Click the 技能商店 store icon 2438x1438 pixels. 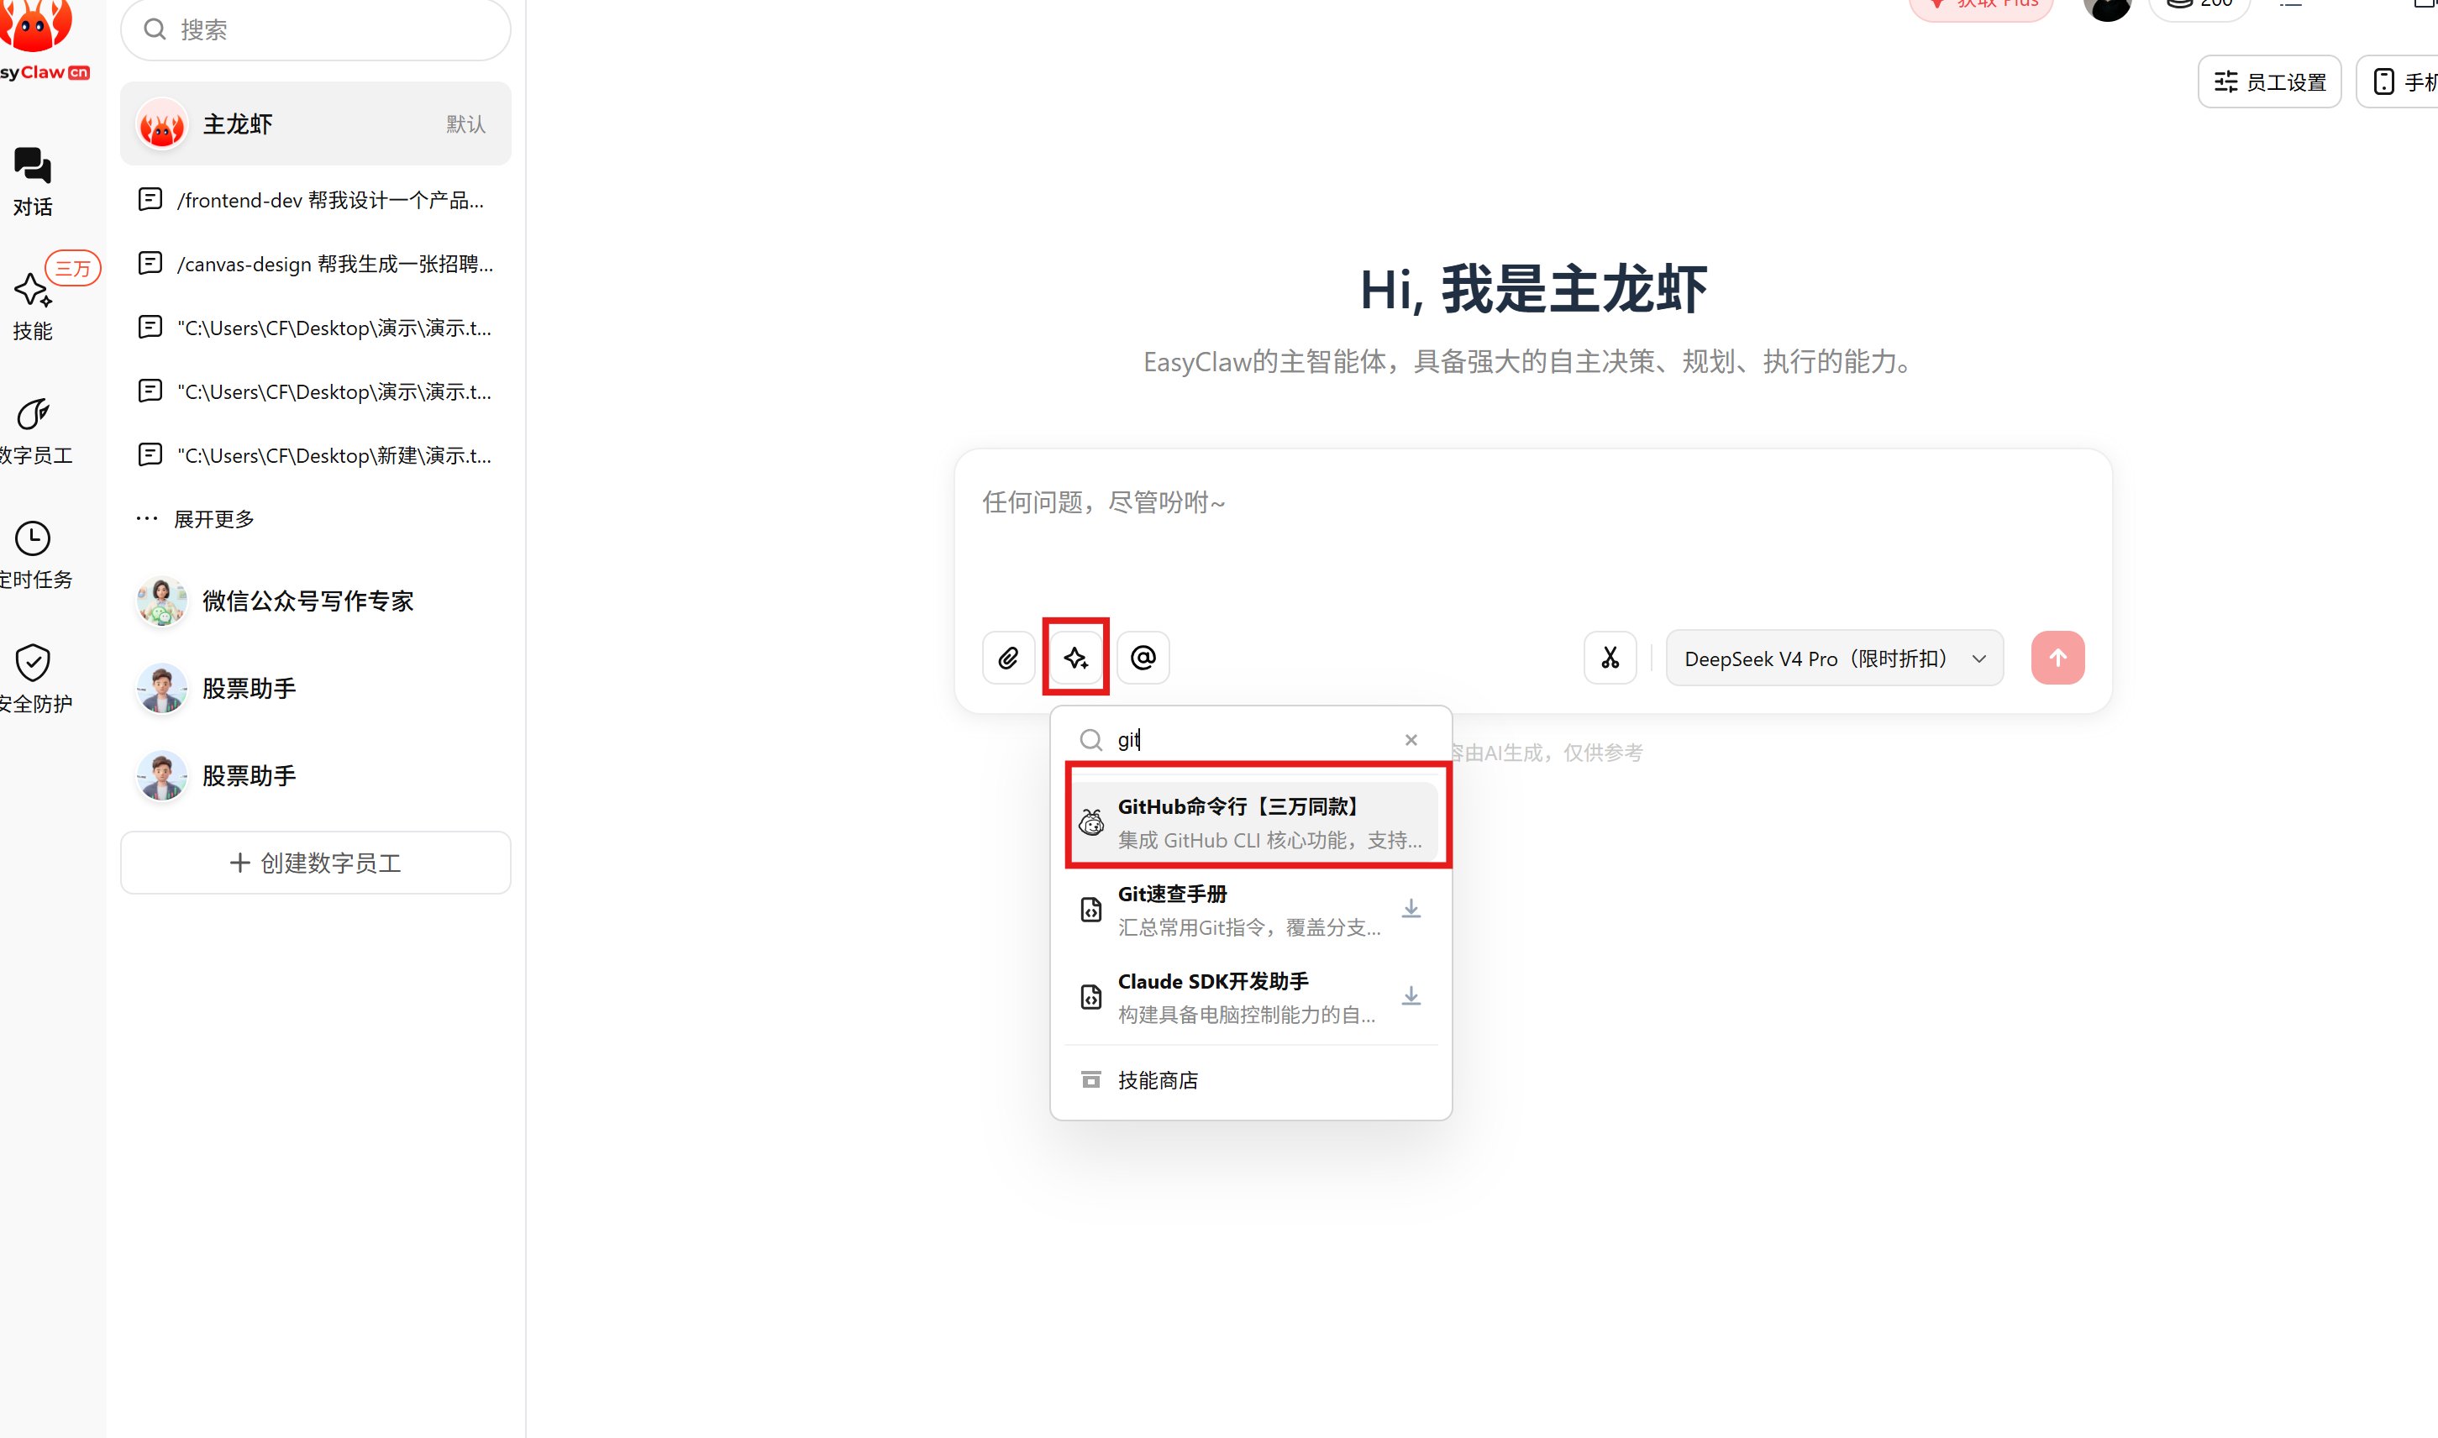click(x=1091, y=1079)
